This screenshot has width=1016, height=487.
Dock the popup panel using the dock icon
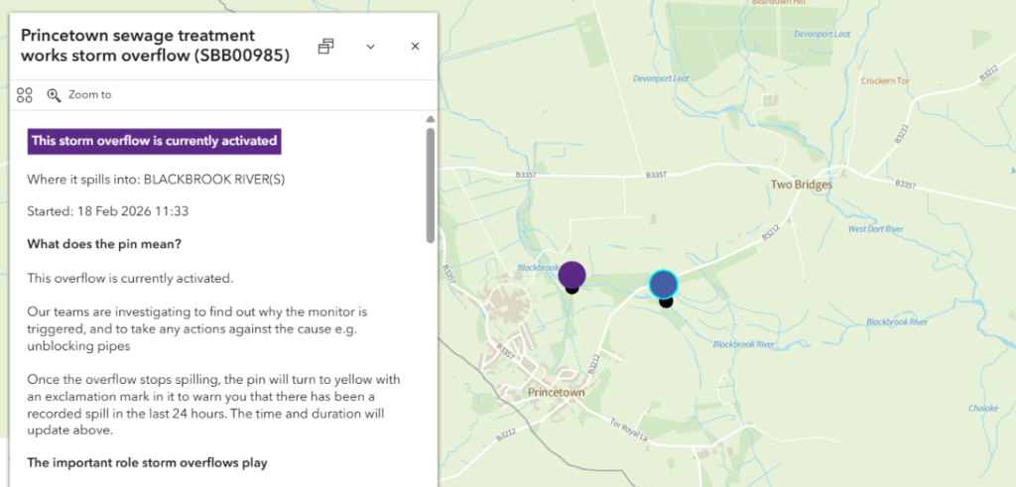pos(325,47)
